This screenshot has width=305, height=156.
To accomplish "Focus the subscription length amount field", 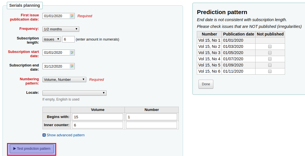I will click(68, 39).
